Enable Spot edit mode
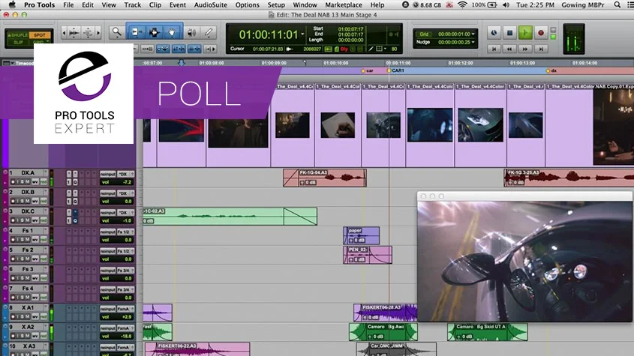The image size is (634, 356). 40,35
